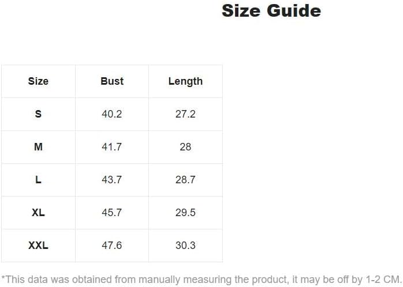Screen dimensions: 403x287
Task: Pick the 30.3 length value cell
Action: click(x=185, y=246)
